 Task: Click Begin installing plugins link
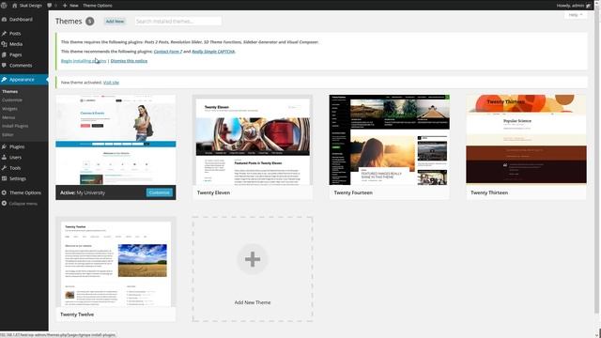pyautogui.click(x=84, y=61)
